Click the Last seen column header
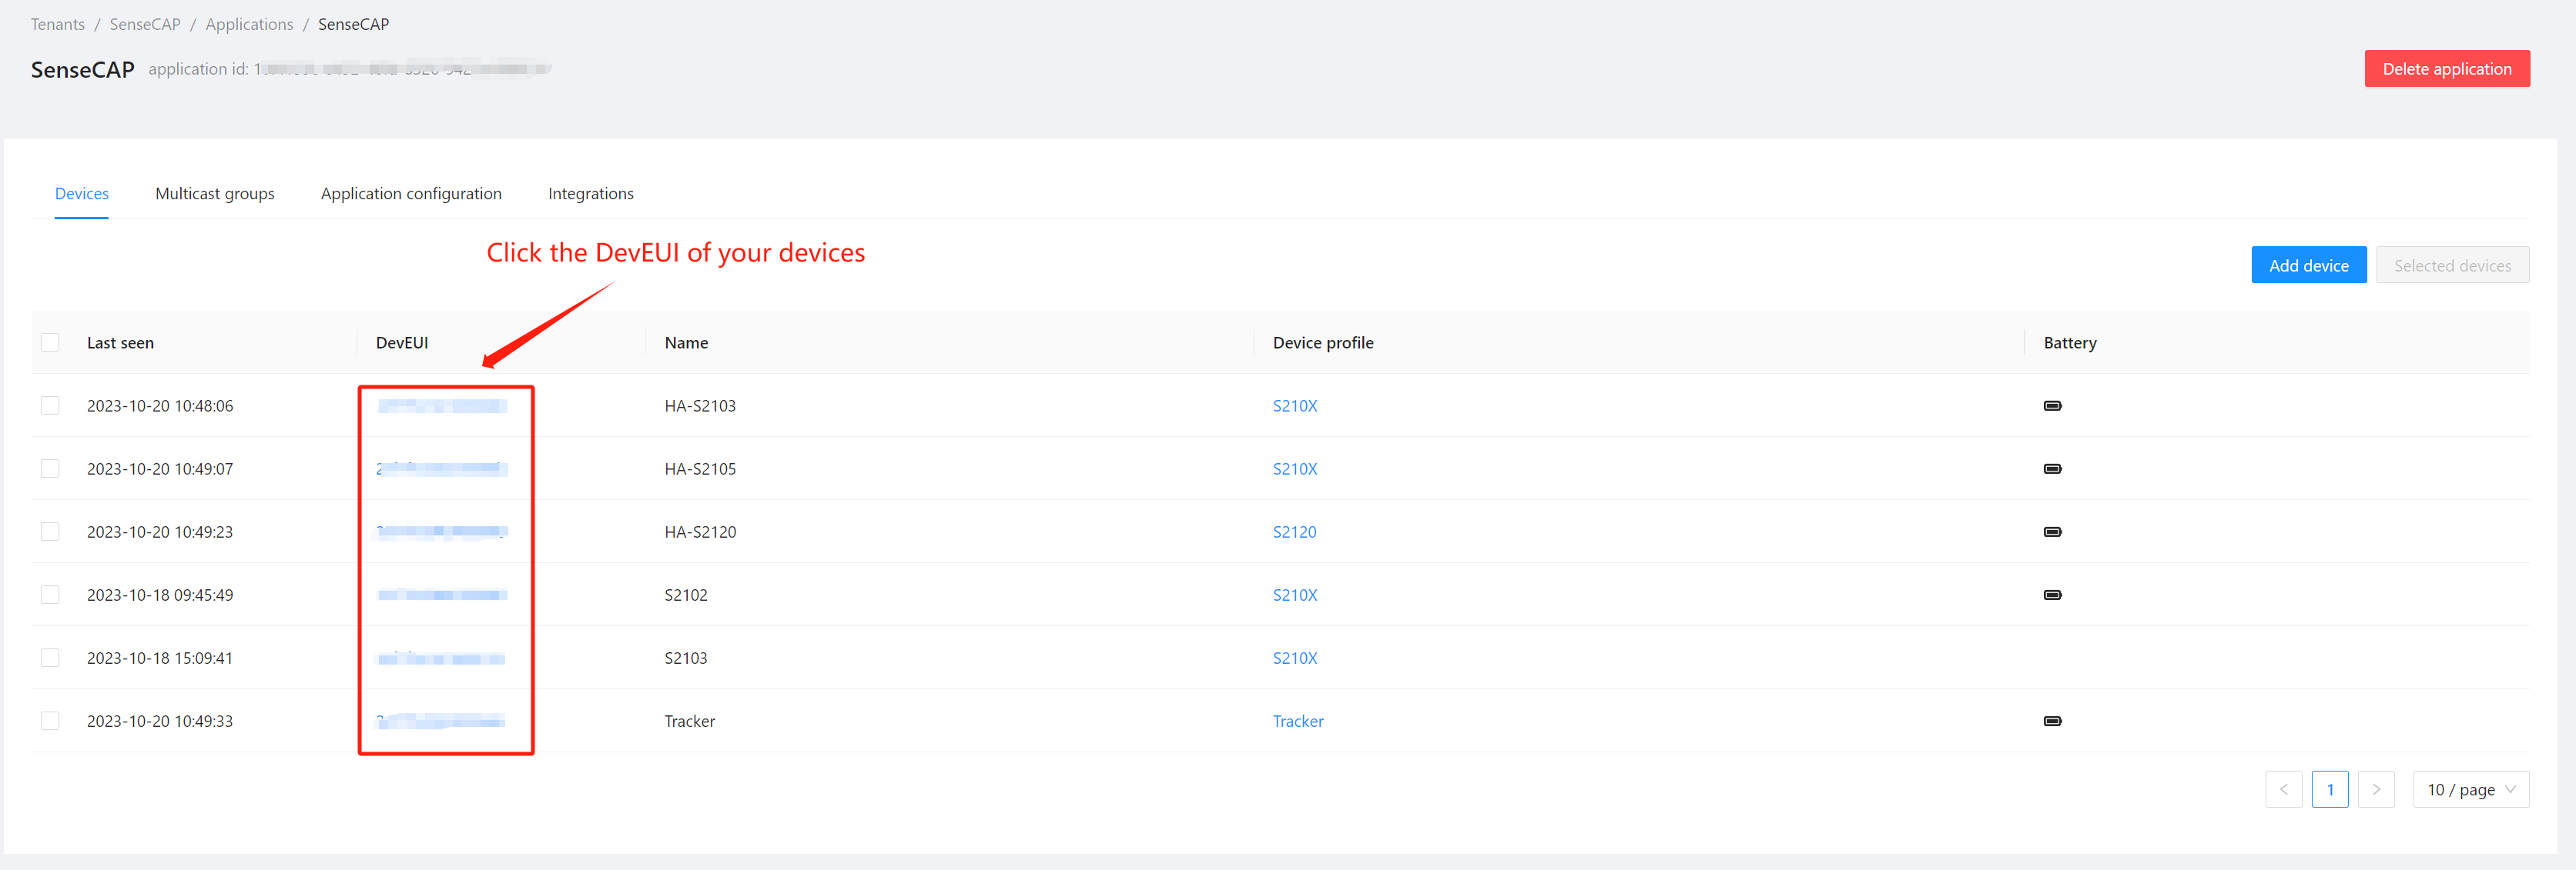 (120, 342)
